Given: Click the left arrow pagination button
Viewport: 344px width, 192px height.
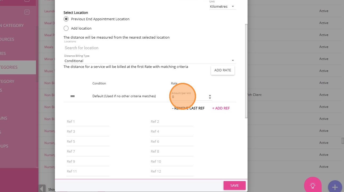Looking at the screenshot, I should tap(42, 189).
